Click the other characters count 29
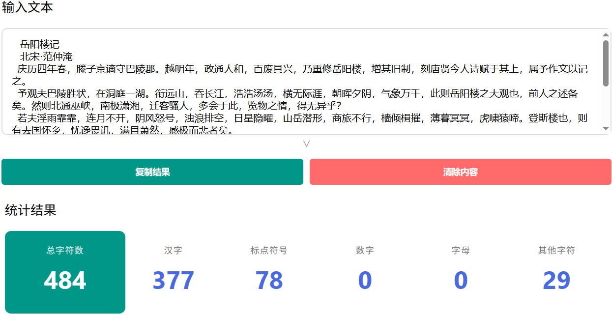Screen dimensions: 612x316 coord(555,280)
